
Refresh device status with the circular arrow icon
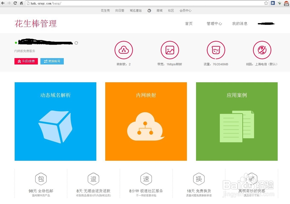pos(76,43)
